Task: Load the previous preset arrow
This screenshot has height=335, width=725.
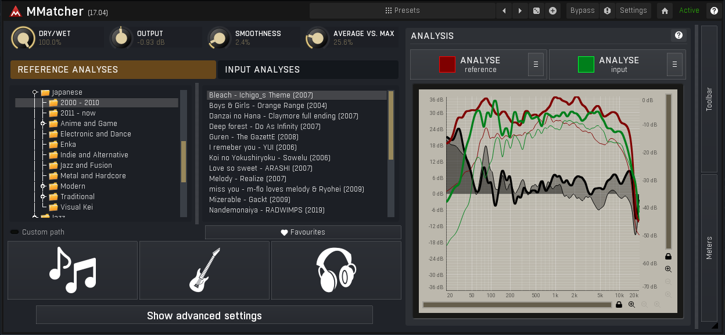Action: 504,10
